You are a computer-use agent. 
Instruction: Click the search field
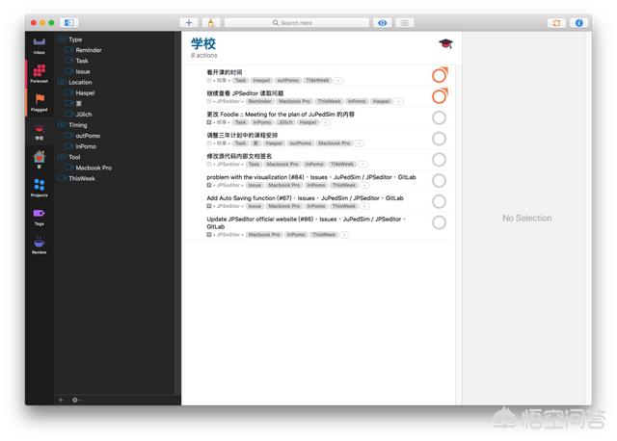(x=297, y=23)
